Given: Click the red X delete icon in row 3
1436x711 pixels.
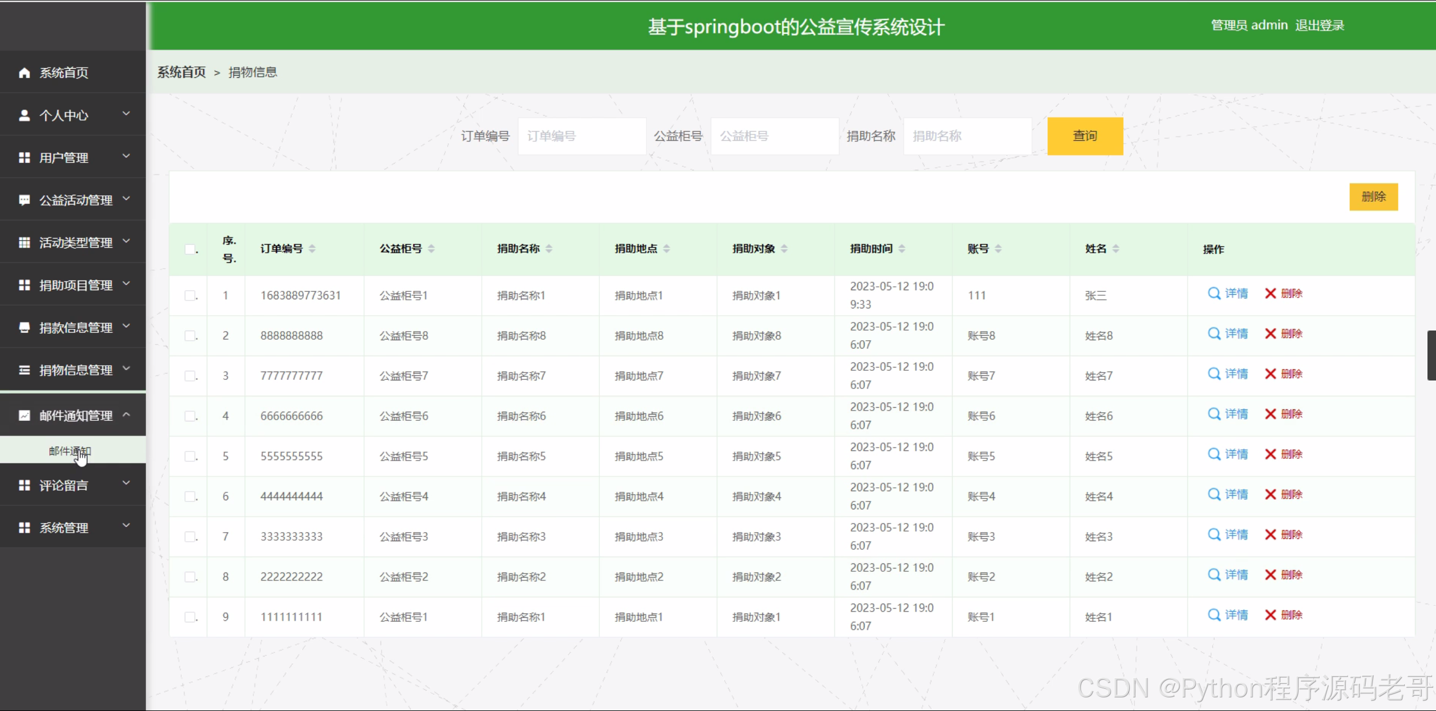Looking at the screenshot, I should click(x=1270, y=374).
